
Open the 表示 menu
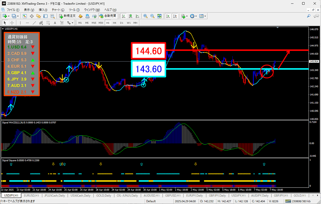tap(29, 10)
